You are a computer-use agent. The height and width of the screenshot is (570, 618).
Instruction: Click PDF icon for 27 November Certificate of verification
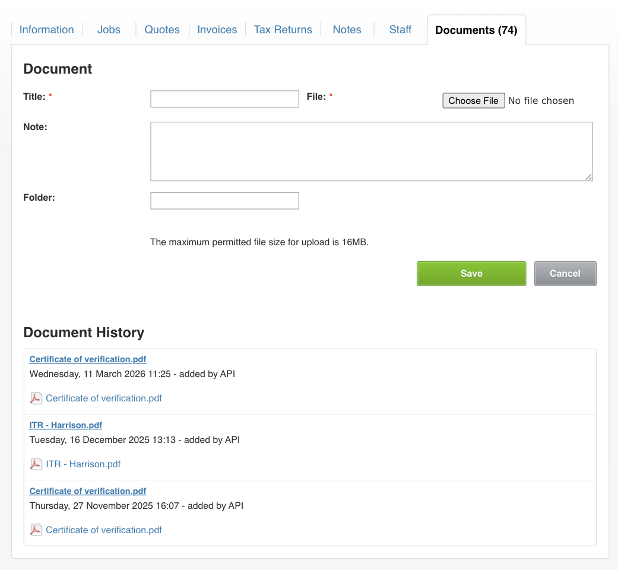(36, 530)
